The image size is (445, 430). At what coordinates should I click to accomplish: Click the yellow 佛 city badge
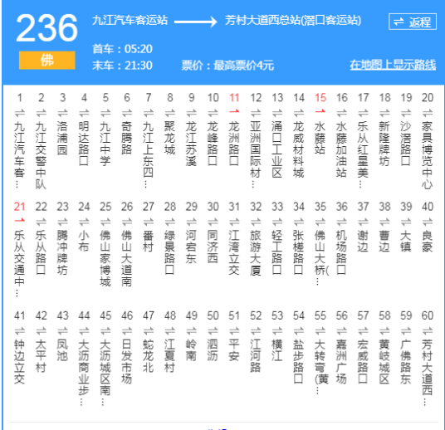(47, 60)
